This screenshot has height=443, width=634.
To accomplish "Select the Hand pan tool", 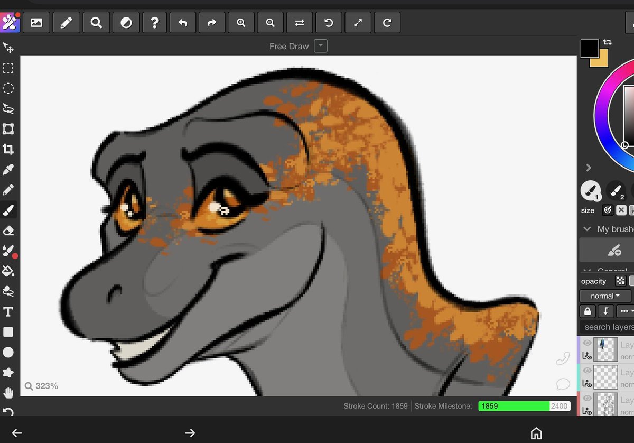I will (8, 393).
